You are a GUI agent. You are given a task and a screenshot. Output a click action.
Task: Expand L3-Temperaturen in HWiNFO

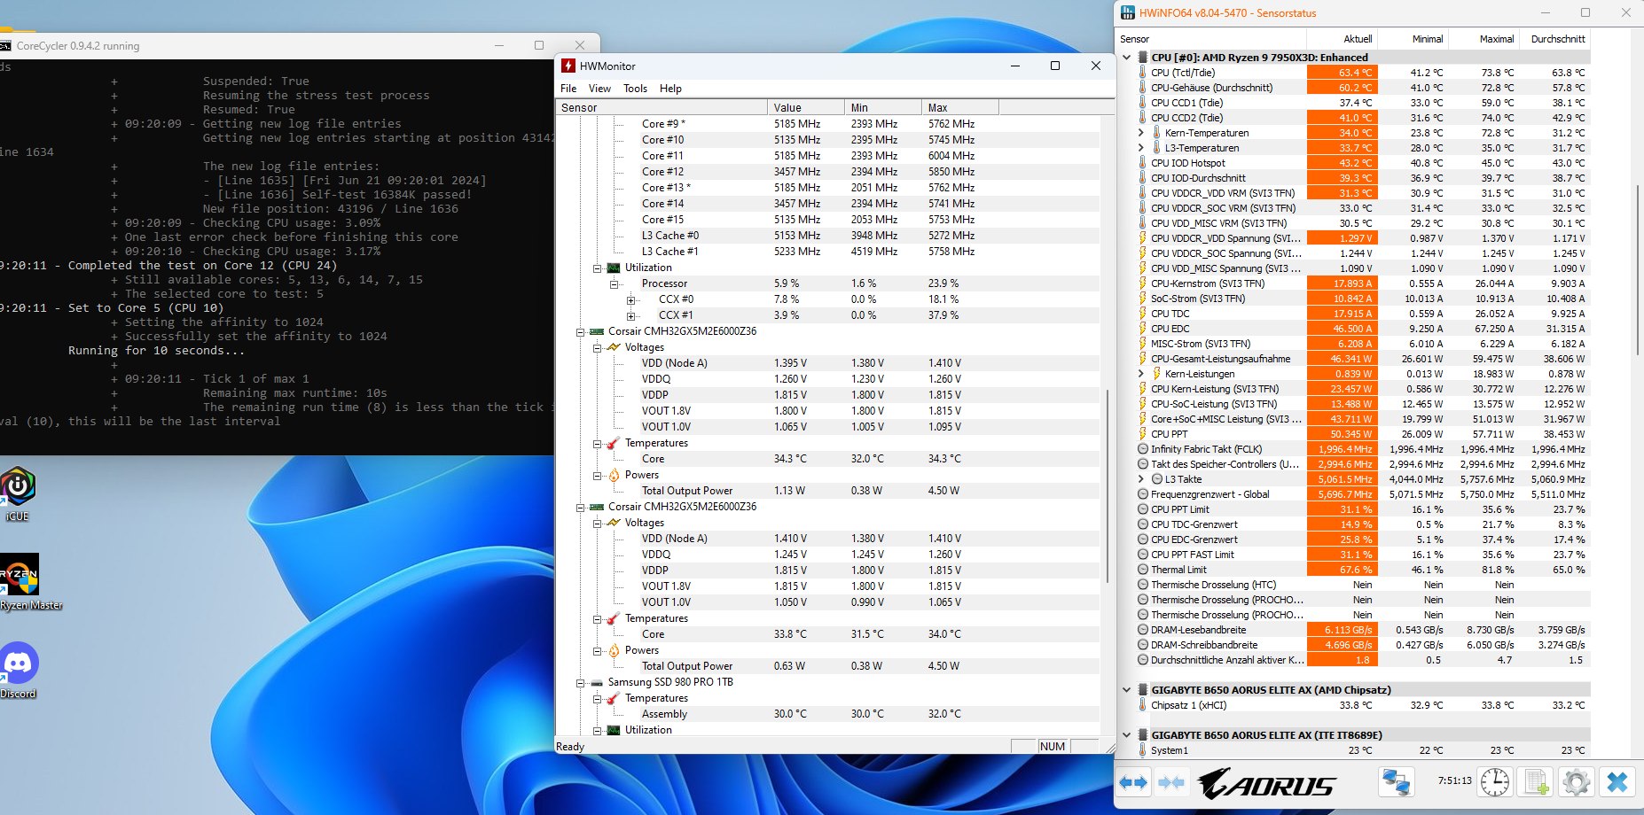tap(1141, 148)
